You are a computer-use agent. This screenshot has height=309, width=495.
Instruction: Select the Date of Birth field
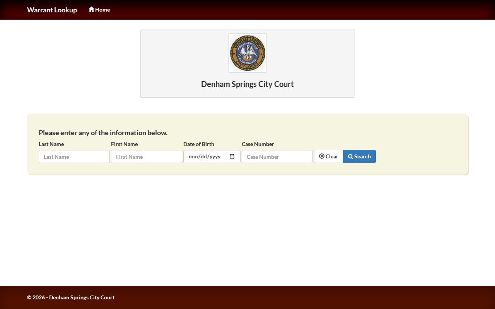[212, 156]
